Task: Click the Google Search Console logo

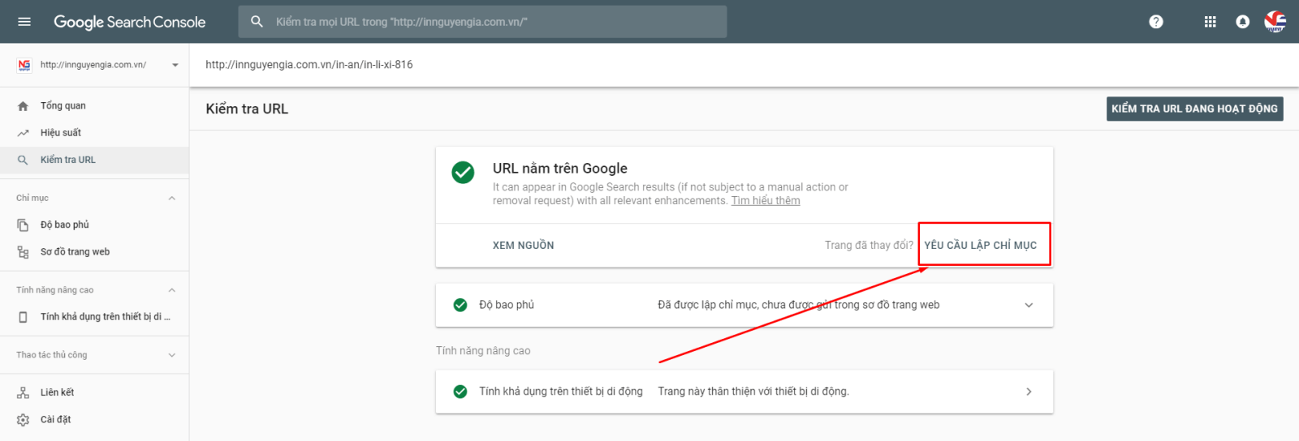Action: pos(130,22)
